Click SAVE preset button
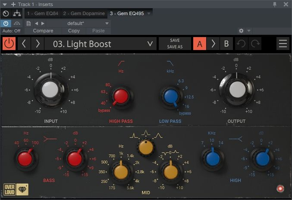The height and width of the screenshot is (200, 292). tap(175, 41)
